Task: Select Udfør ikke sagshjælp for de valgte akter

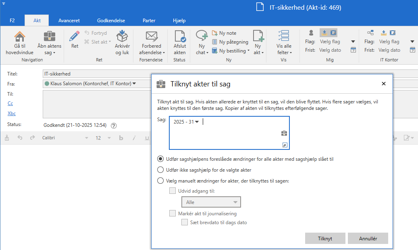Action: point(160,170)
